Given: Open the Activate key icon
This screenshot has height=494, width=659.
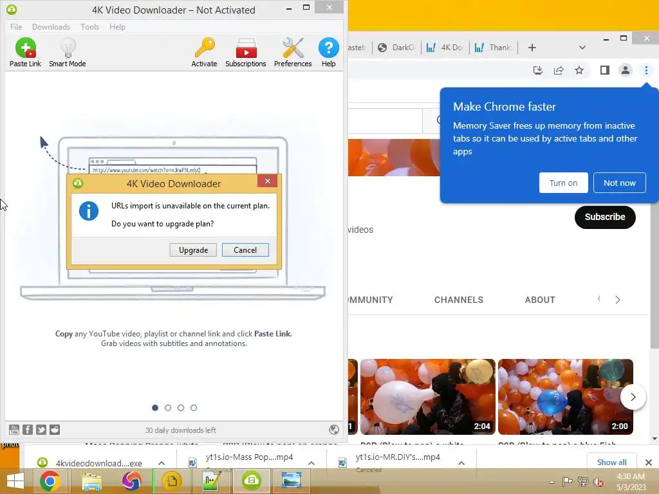Looking at the screenshot, I should click(x=204, y=52).
